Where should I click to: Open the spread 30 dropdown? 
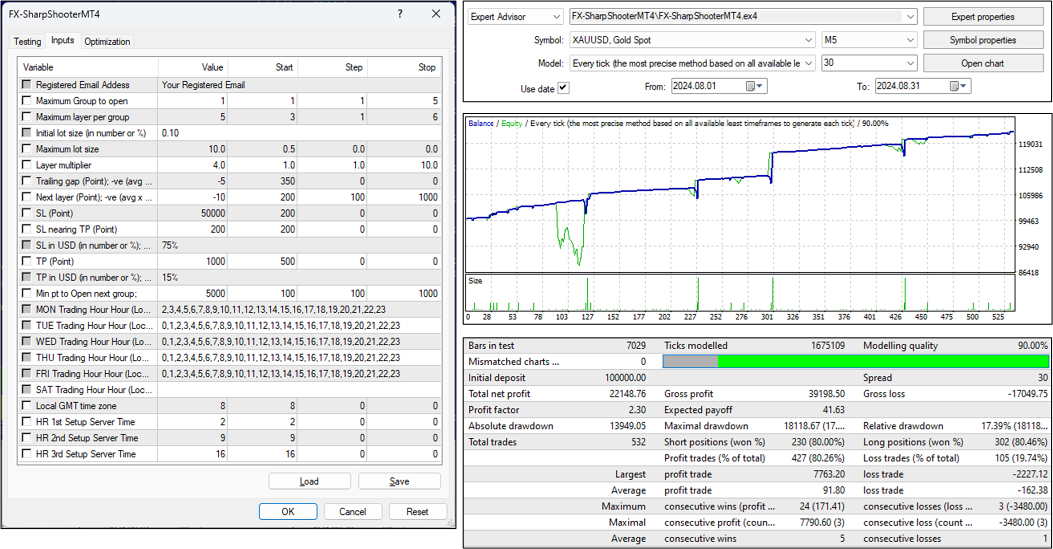coord(910,64)
